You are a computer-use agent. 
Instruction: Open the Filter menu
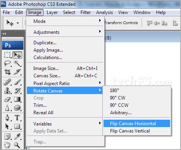pos(86,12)
